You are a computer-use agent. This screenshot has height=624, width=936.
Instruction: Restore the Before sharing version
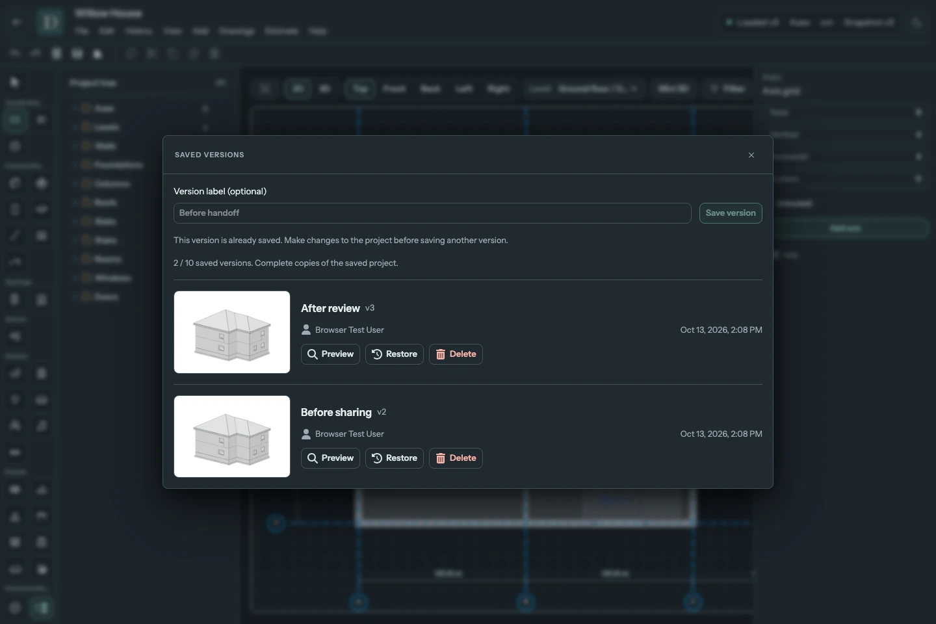395,458
